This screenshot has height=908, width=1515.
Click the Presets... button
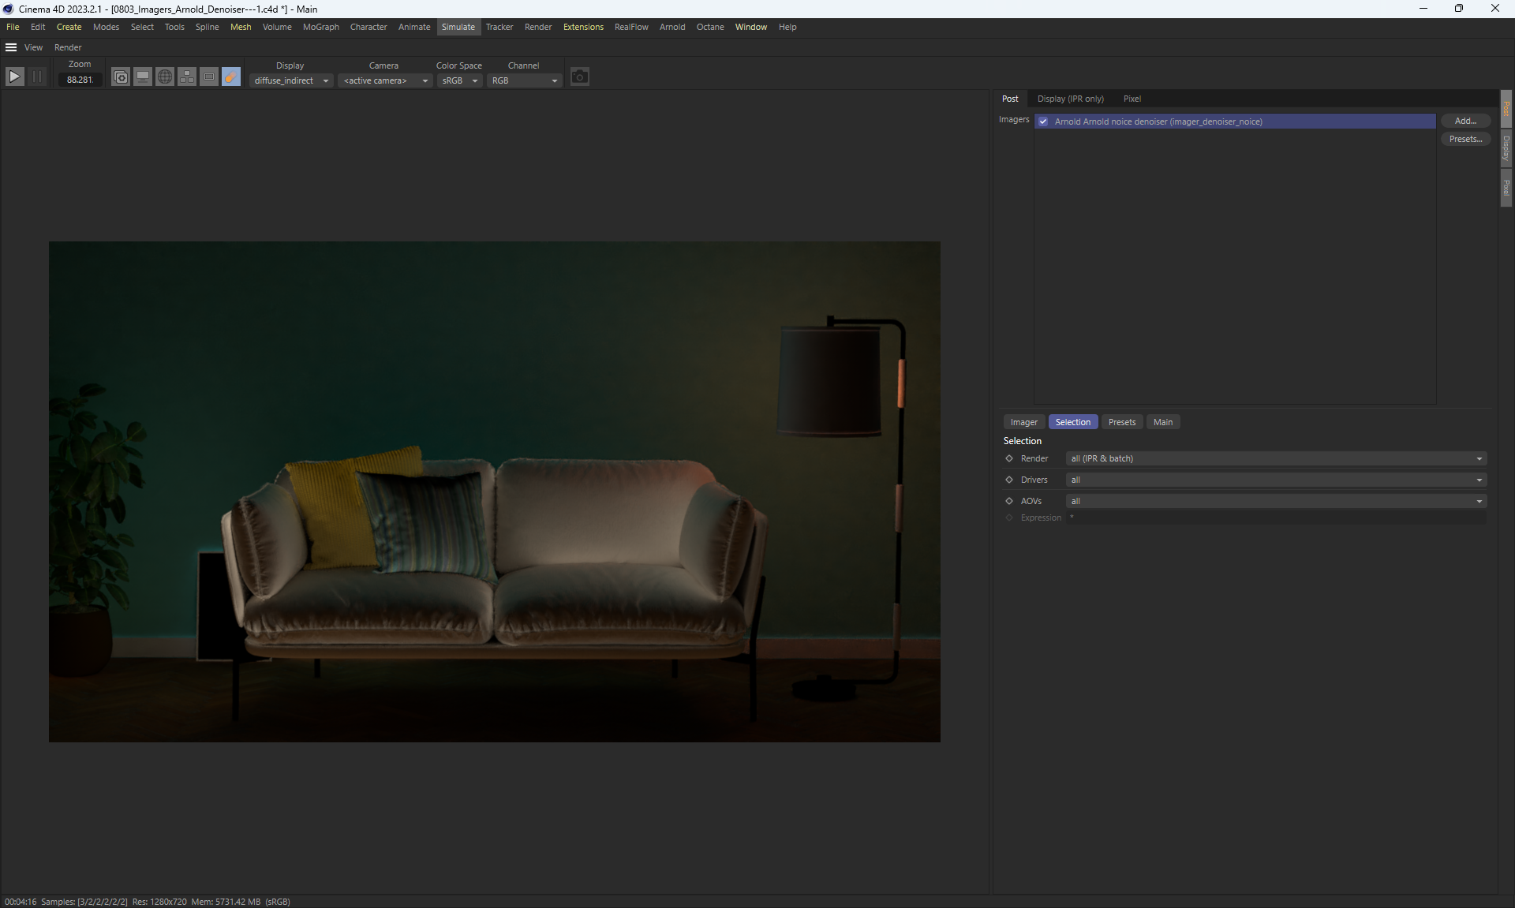pyautogui.click(x=1465, y=139)
